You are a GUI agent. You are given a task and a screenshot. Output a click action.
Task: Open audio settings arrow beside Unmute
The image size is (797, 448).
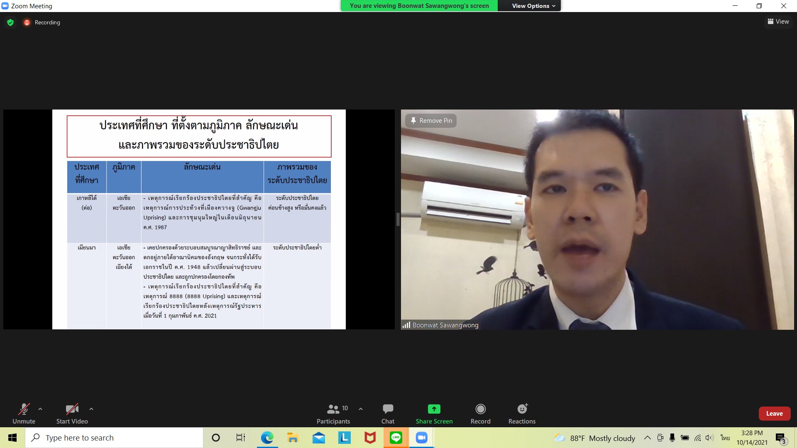[x=40, y=409]
